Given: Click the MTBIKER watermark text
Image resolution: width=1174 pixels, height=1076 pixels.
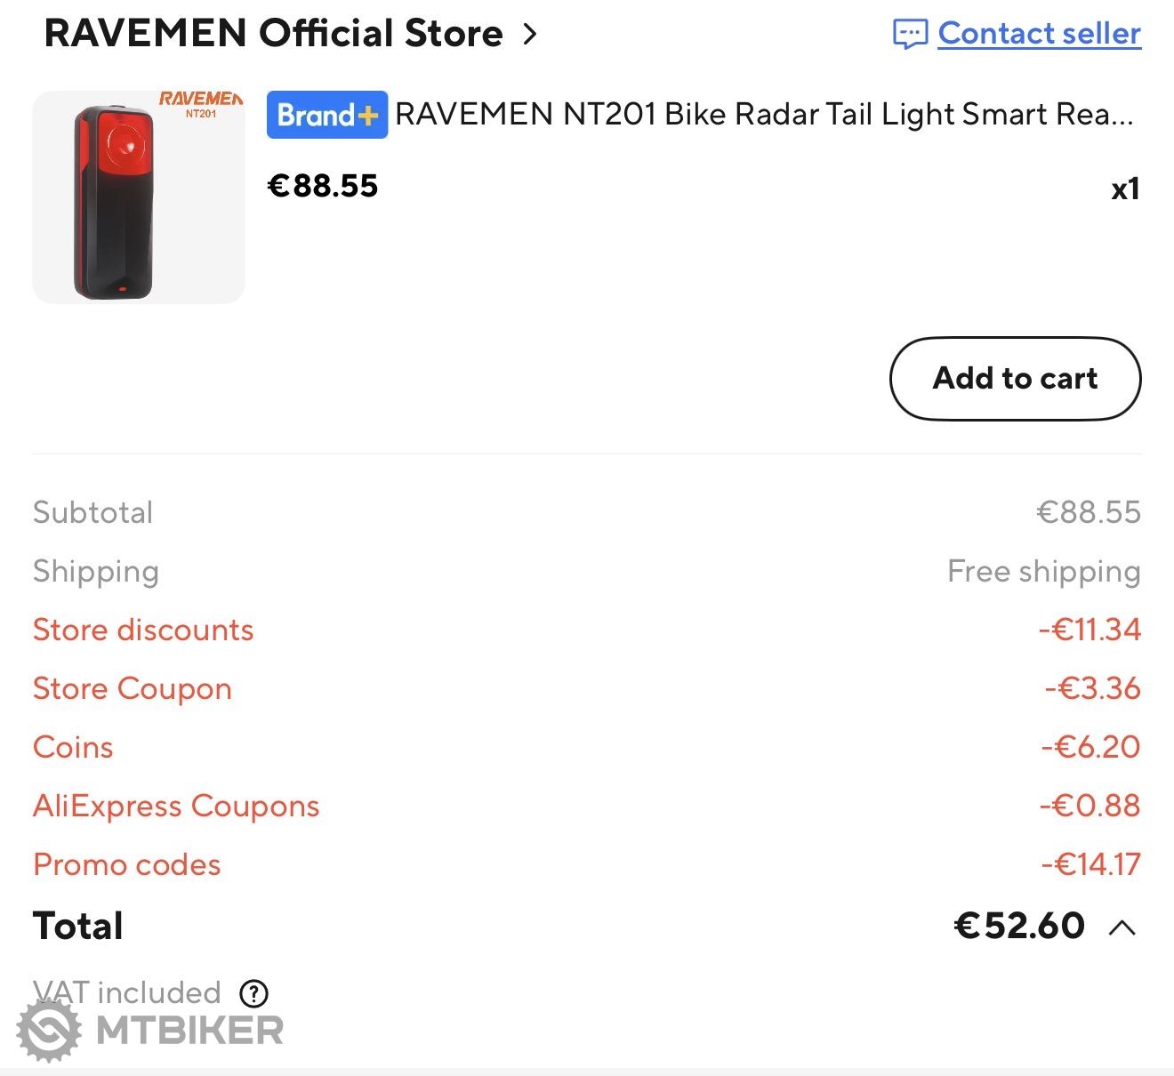Looking at the screenshot, I should [189, 1031].
